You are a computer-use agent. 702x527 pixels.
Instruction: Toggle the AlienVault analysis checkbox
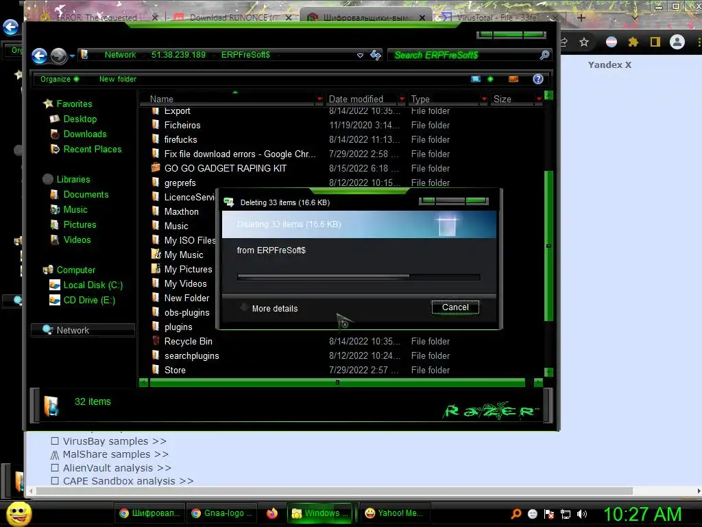click(55, 468)
